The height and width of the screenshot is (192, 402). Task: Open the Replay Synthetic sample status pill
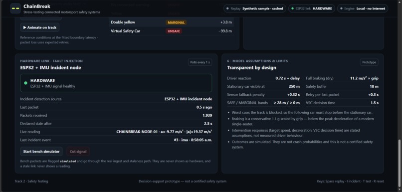254,8
